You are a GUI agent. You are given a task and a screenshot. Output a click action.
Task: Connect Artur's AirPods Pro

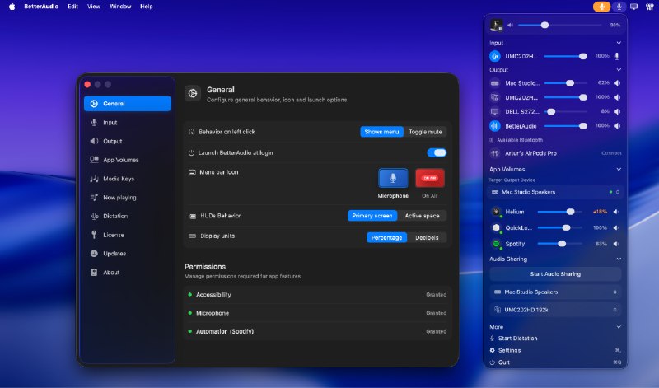(x=611, y=153)
